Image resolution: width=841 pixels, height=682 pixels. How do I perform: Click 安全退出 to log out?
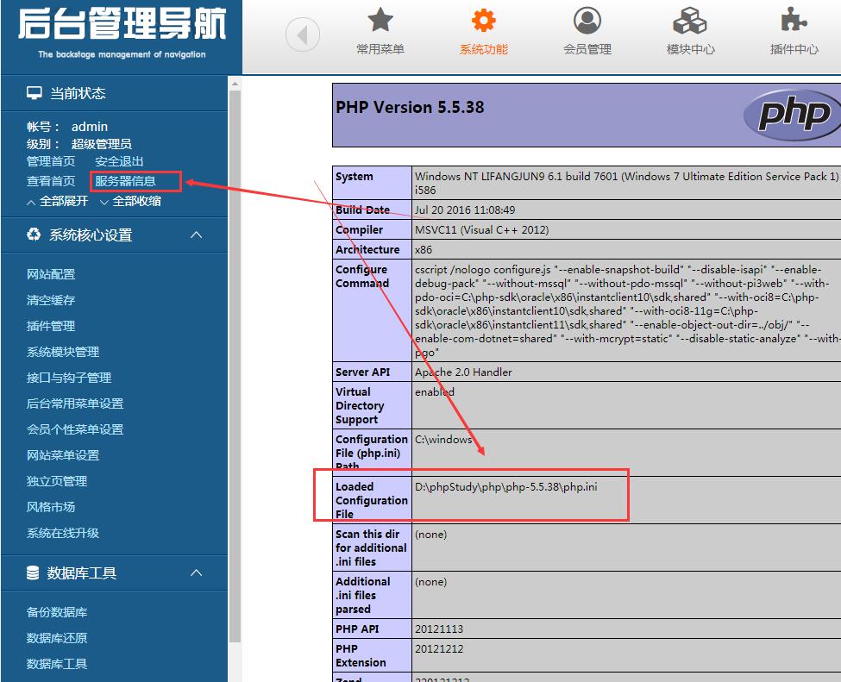point(119,161)
